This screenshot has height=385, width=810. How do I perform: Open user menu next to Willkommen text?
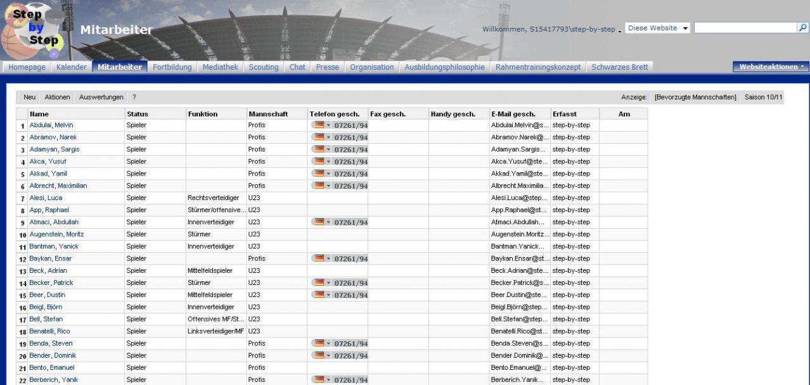pos(619,30)
